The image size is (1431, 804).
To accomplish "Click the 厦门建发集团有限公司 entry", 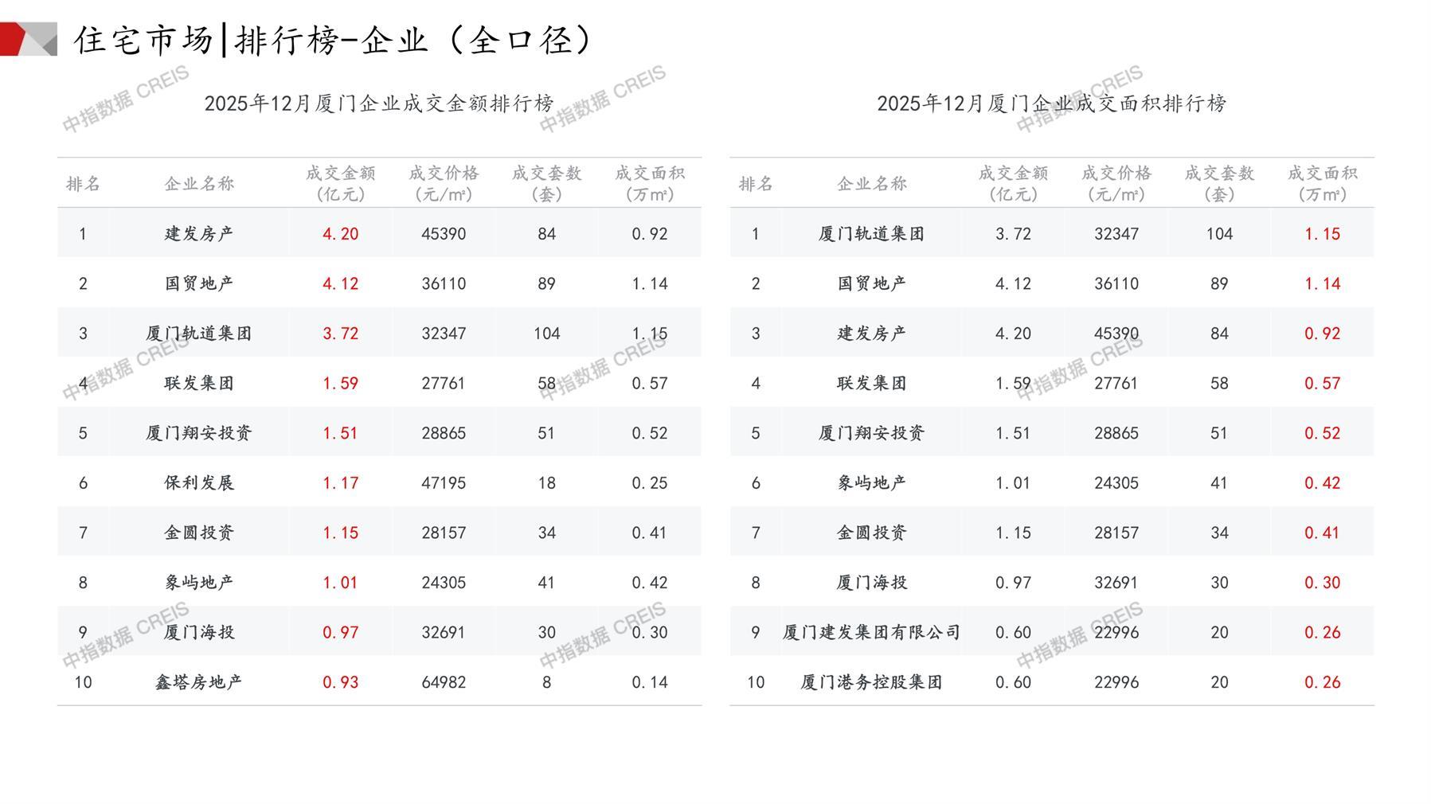I will [871, 632].
